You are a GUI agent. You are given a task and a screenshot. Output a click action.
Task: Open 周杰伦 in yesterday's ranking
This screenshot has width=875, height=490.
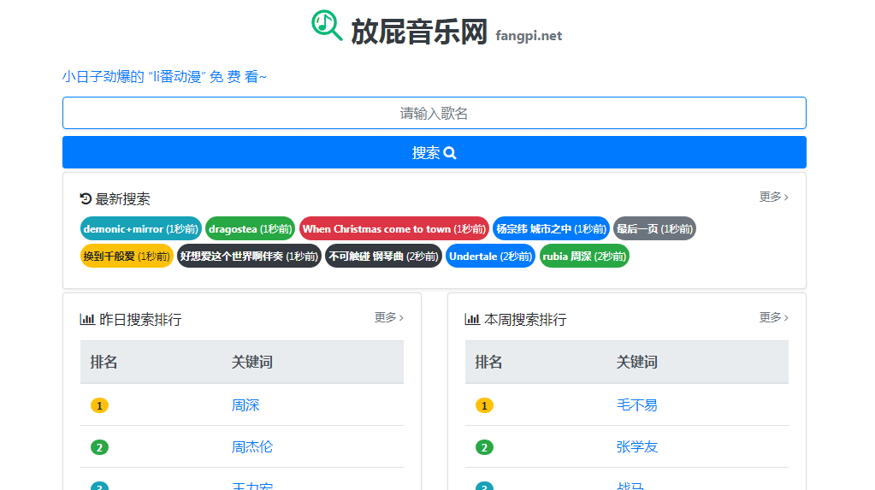coord(252,447)
